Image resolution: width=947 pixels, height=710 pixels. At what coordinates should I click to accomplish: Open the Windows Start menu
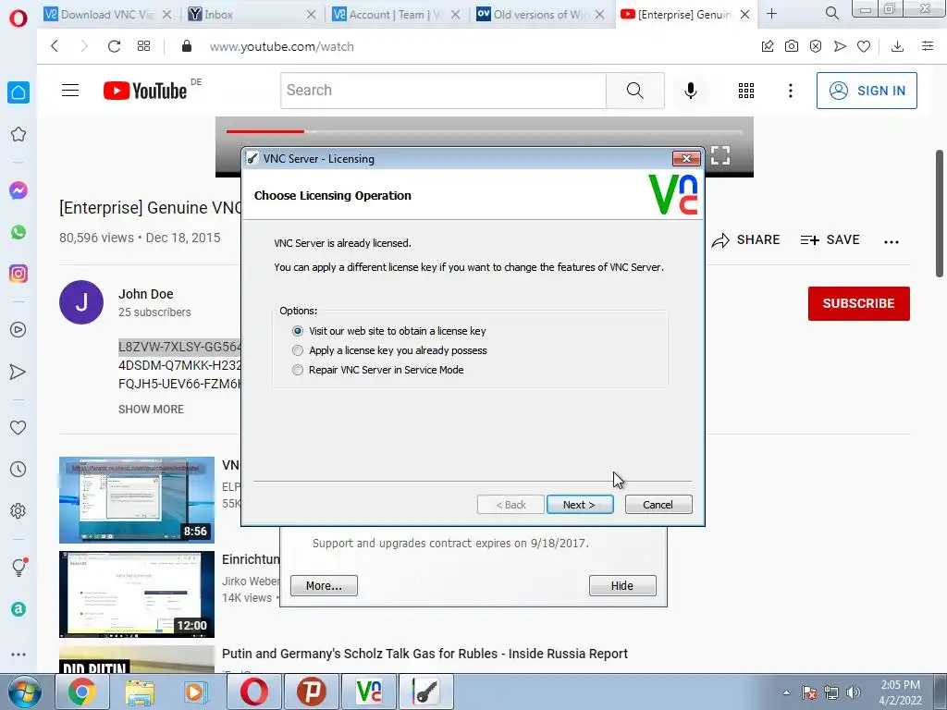point(25,692)
